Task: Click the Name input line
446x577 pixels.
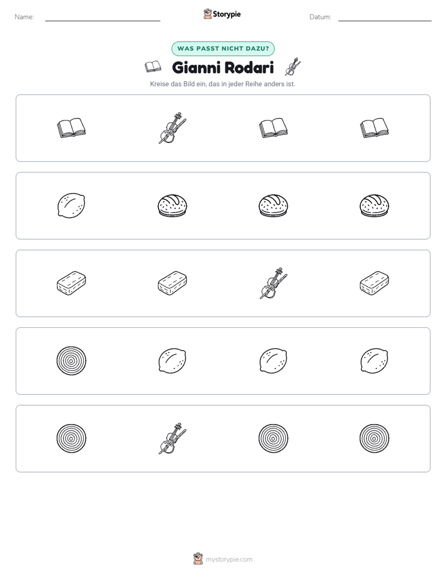Action: [x=102, y=17]
